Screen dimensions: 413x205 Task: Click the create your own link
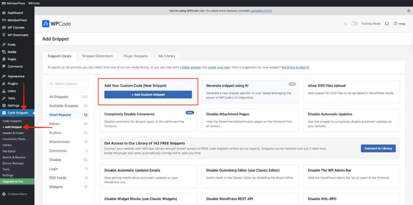pos(219,67)
